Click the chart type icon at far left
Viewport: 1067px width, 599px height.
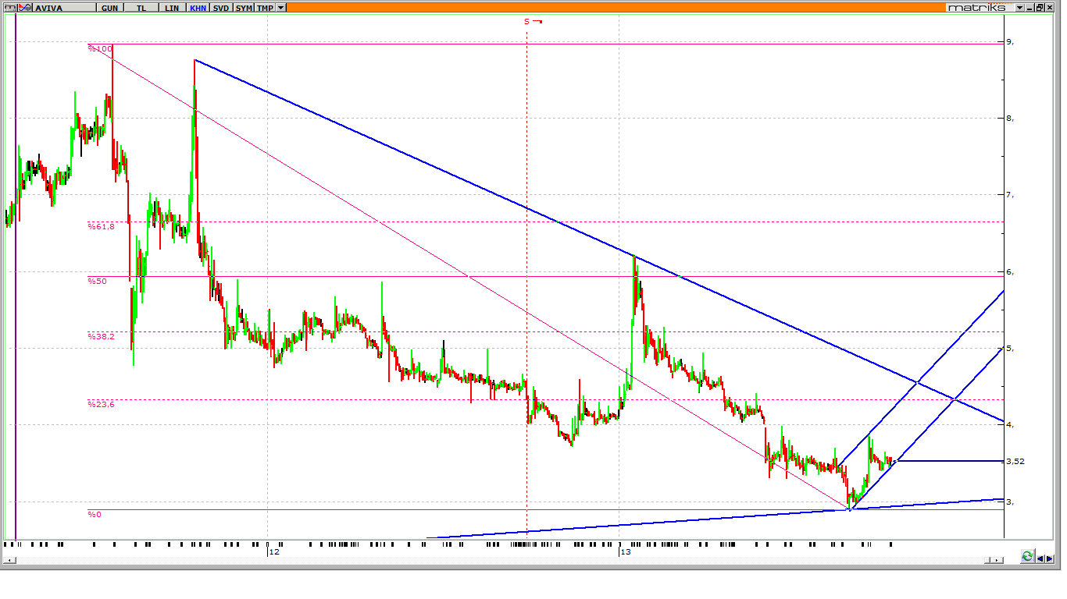(x=9, y=7)
